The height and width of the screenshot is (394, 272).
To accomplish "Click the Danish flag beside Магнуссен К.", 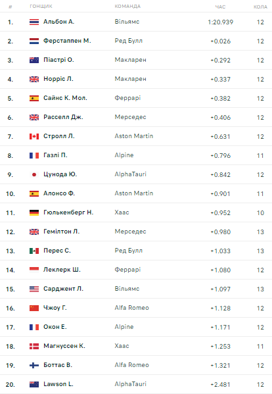I will (34, 346).
